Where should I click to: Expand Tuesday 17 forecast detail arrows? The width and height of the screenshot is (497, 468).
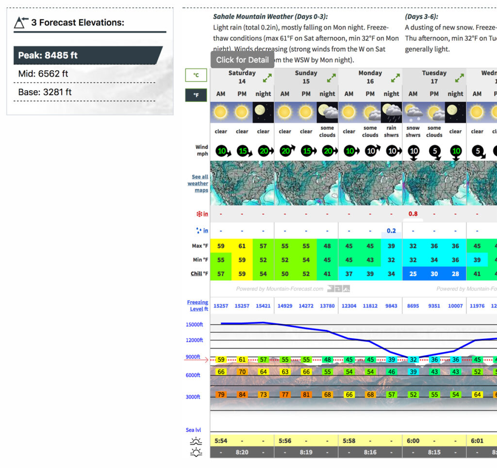pos(460,78)
